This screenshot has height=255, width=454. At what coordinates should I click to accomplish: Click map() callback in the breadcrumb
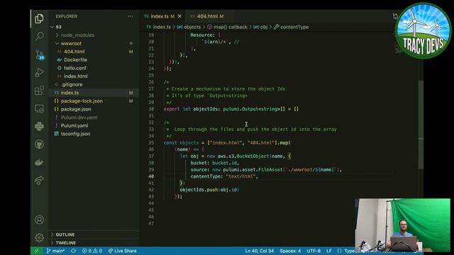pos(230,27)
